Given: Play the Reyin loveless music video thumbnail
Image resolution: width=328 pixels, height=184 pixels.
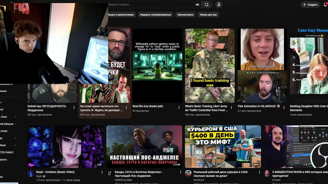Looking at the screenshot, I should (66, 146).
